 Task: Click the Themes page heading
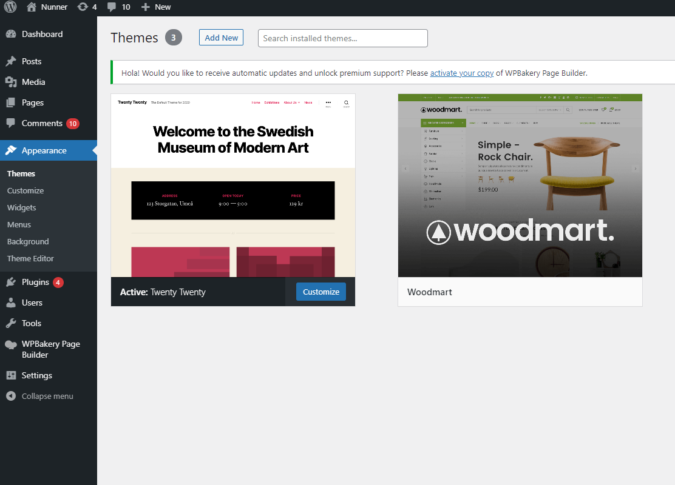coord(134,38)
